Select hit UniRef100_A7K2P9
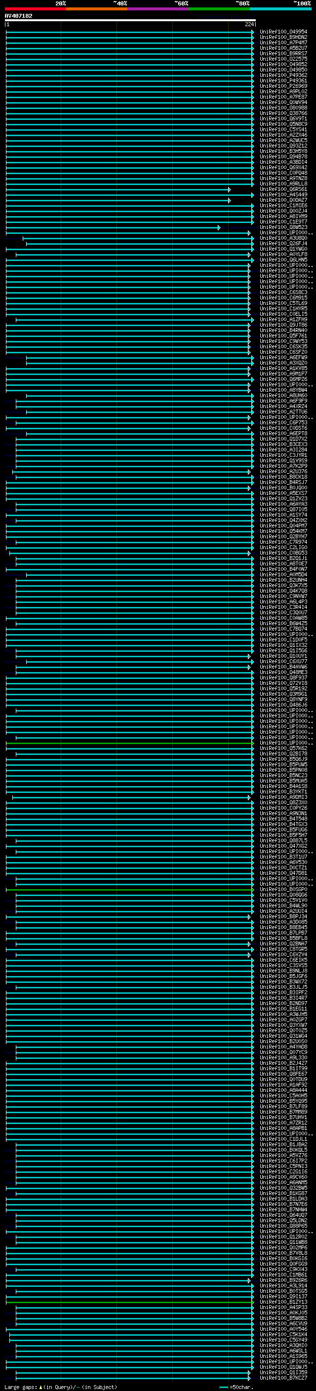Screen dimensions: 316x1391 (283, 466)
